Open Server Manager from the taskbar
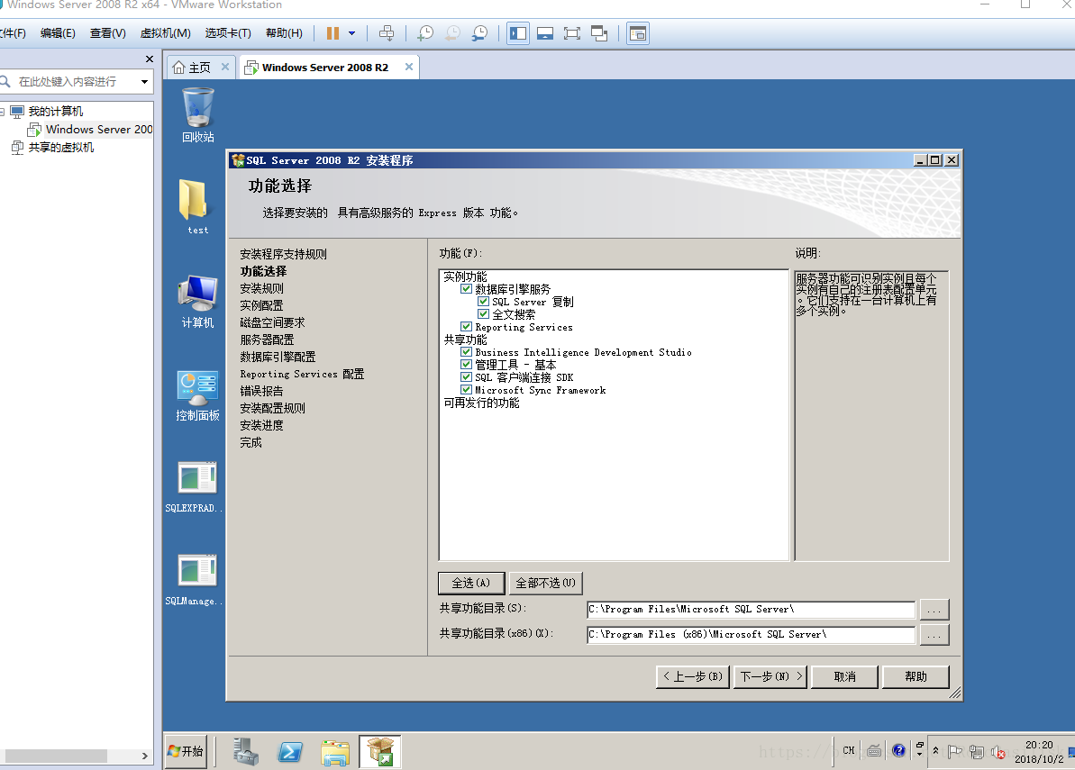The height and width of the screenshot is (770, 1075). (245, 751)
